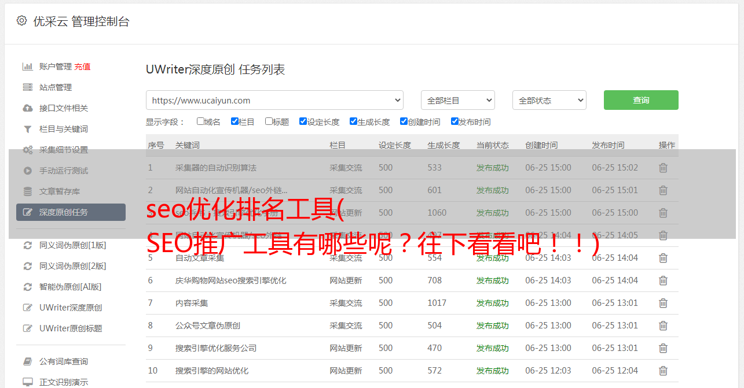This screenshot has height=388, width=744.
Task: Delete row 6 庆华购物网站seo task
Action: [x=664, y=280]
